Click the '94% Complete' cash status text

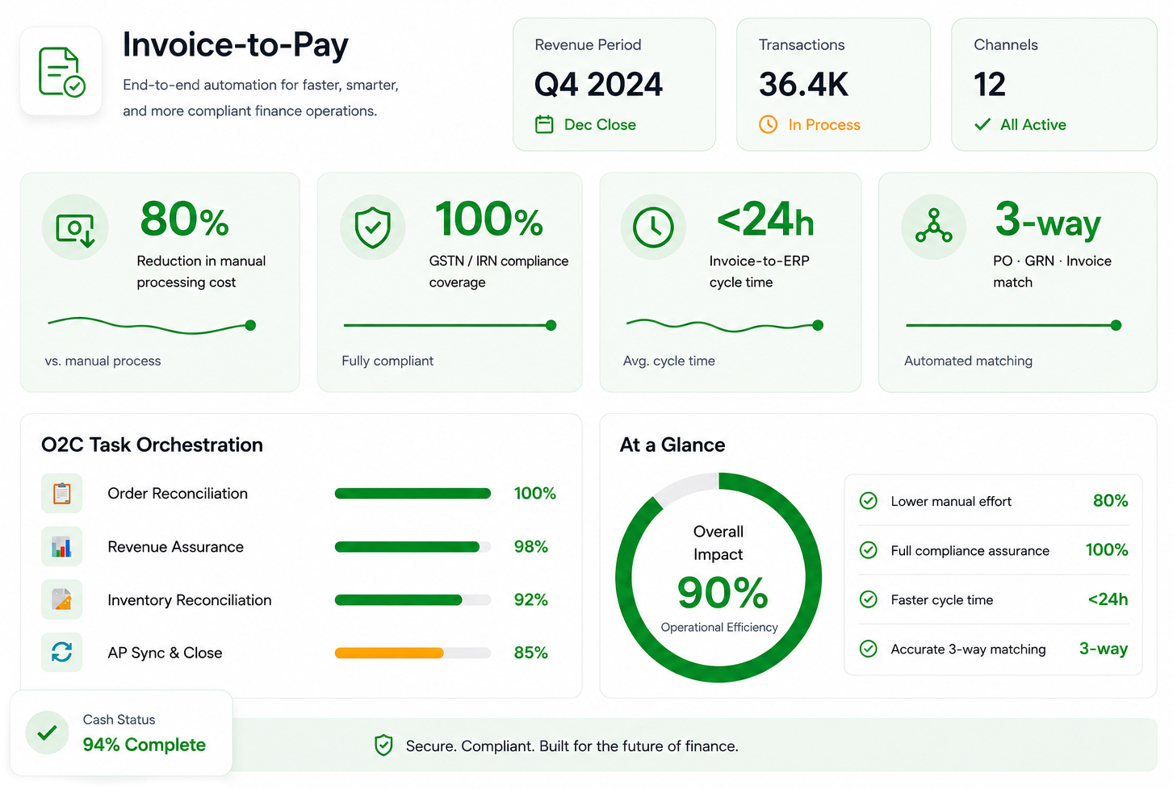[x=145, y=745]
